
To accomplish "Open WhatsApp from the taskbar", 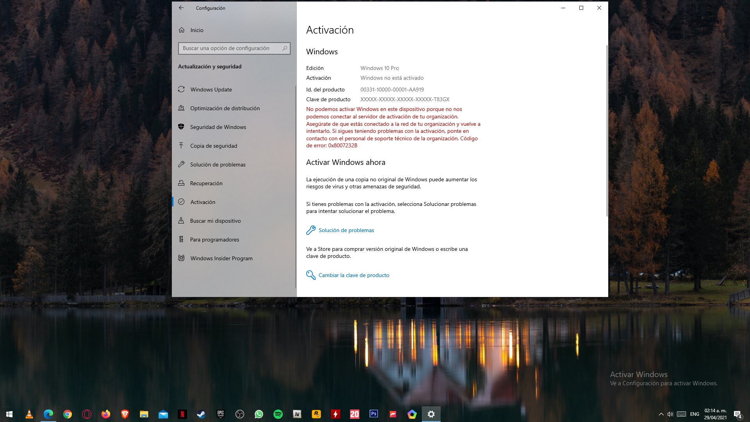I will pyautogui.click(x=259, y=414).
